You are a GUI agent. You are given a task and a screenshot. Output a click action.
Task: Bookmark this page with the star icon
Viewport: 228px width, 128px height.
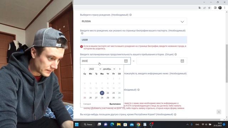click(x=209, y=8)
